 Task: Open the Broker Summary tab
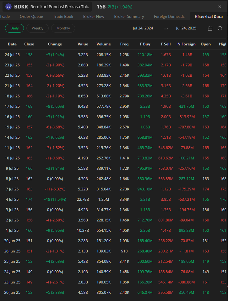coord(129,17)
